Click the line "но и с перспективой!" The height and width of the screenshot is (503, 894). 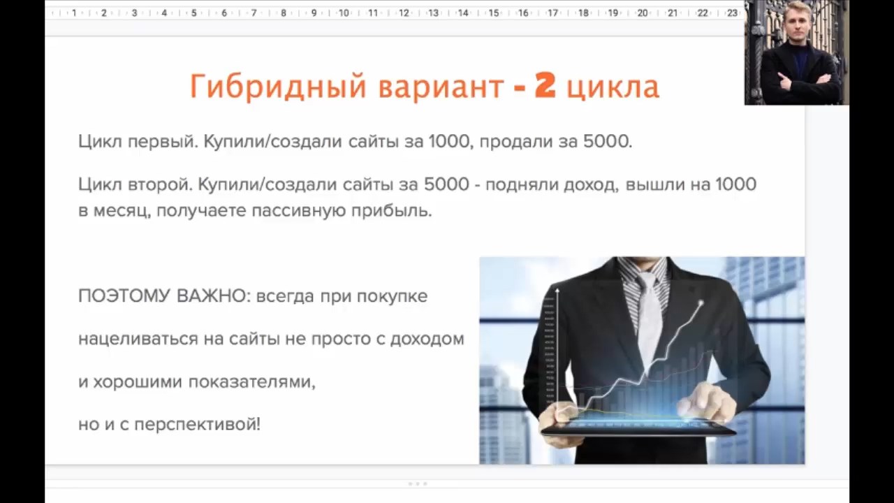point(169,424)
